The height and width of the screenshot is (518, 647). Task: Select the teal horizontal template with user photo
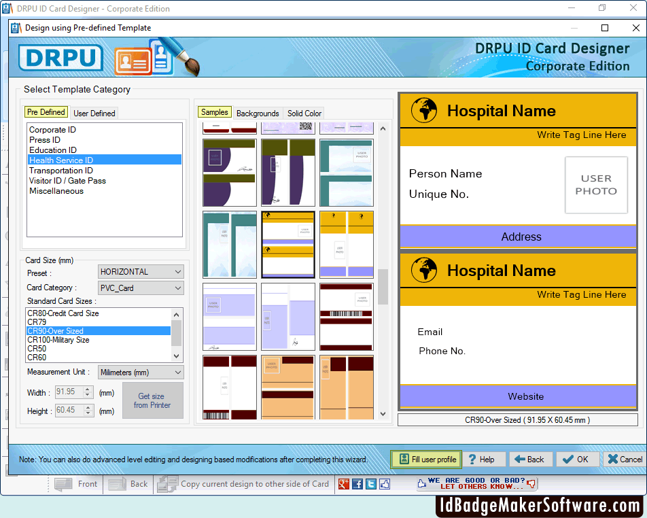tap(347, 173)
